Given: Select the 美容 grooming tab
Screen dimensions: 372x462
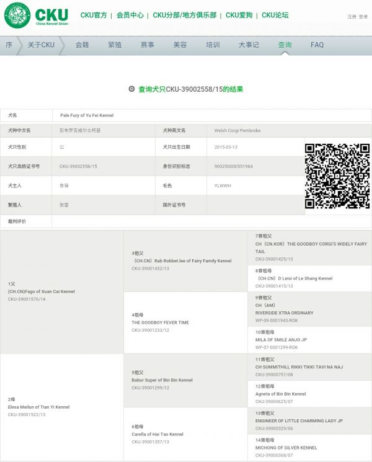Looking at the screenshot, I should [x=180, y=45].
